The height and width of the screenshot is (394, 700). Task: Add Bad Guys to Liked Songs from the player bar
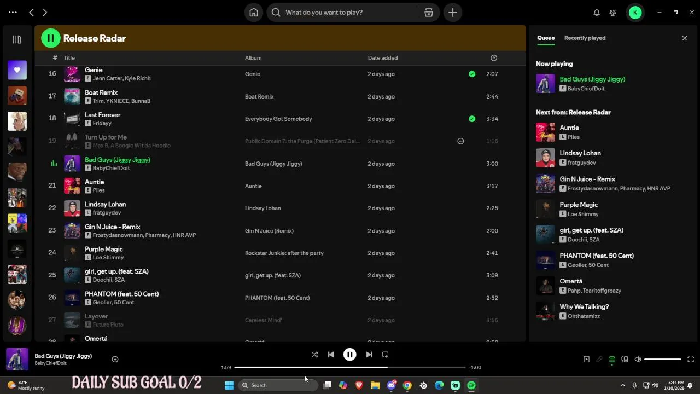click(x=115, y=359)
